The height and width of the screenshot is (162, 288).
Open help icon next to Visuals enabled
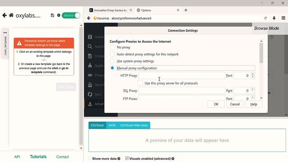point(173,158)
